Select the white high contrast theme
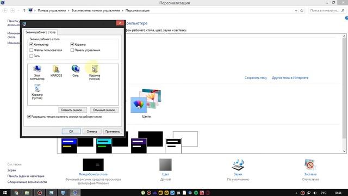The image size is (348, 196). [182, 142]
